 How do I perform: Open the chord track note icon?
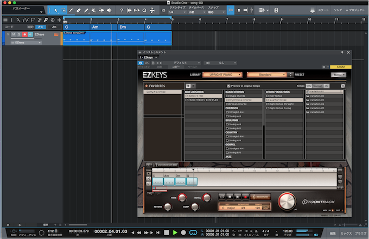(46, 20)
